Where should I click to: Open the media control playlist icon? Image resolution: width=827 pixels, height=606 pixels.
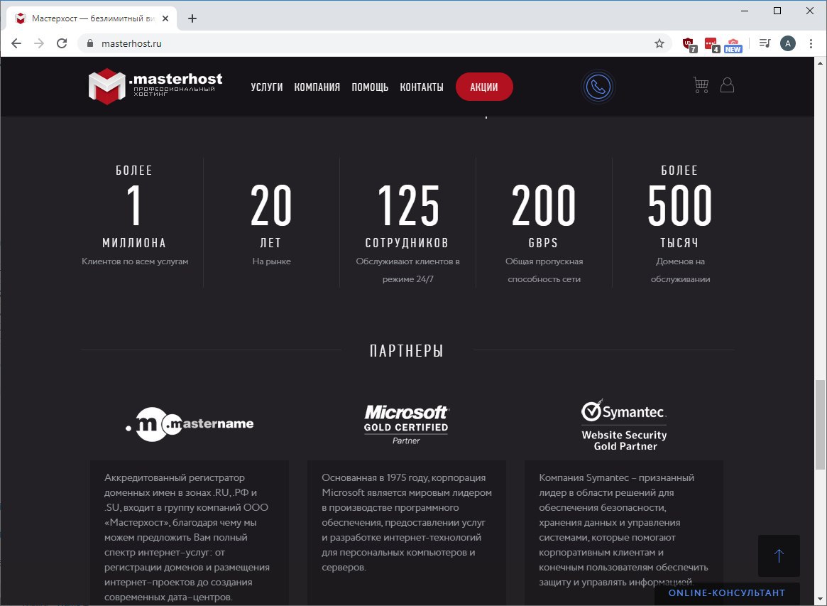coord(765,43)
